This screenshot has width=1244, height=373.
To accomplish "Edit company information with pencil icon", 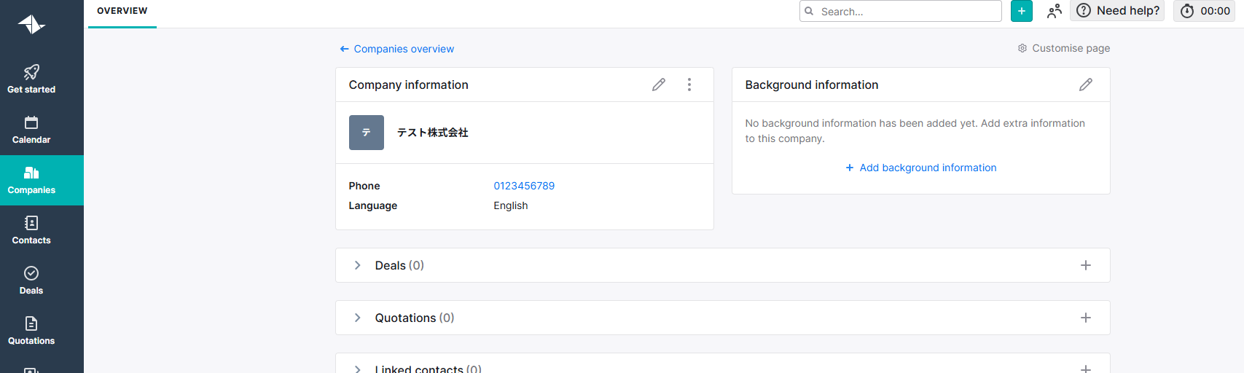I will (x=659, y=85).
